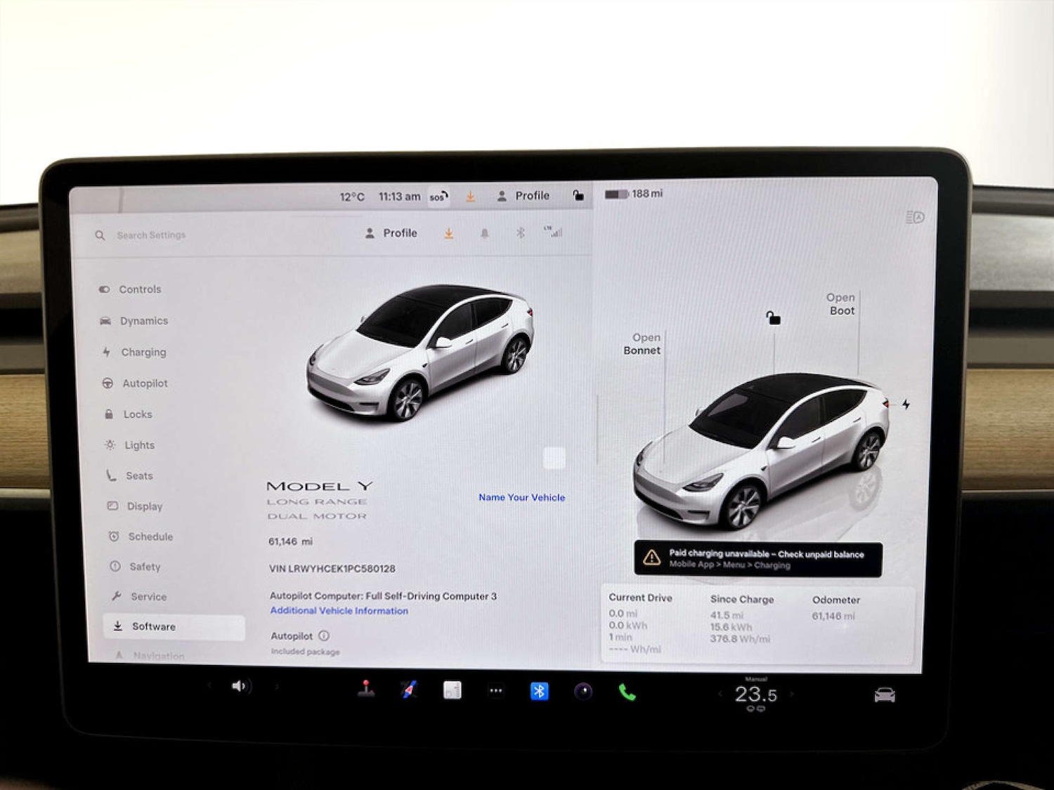1054x790 pixels.
Task: Open Additional Vehicle Information
Action: [339, 610]
